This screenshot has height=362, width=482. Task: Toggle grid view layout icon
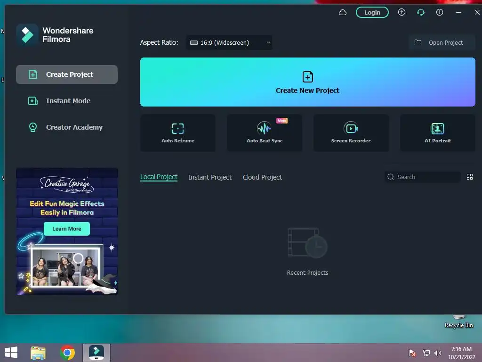469,177
